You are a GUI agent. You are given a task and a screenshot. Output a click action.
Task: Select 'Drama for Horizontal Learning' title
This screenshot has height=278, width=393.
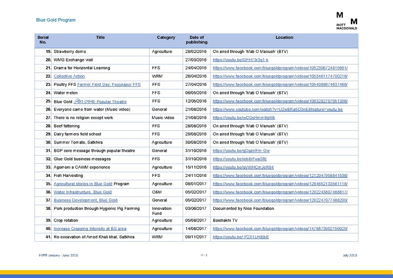pyautogui.click(x=82, y=68)
